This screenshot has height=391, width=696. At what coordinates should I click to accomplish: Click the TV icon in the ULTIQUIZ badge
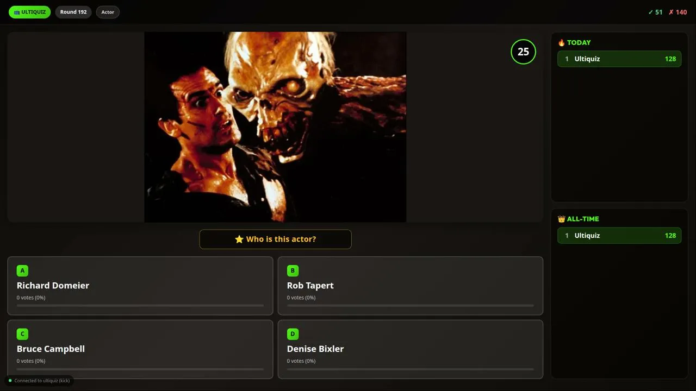pyautogui.click(x=17, y=12)
